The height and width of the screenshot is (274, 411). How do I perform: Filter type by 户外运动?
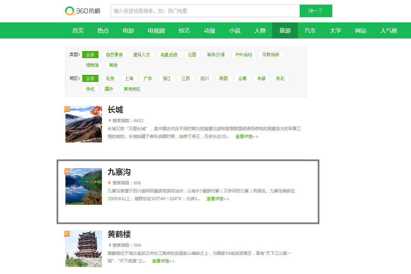pyautogui.click(x=244, y=55)
